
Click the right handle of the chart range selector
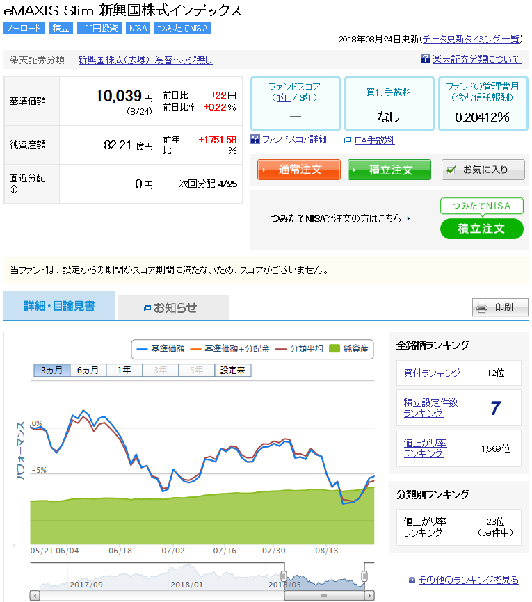point(364,576)
